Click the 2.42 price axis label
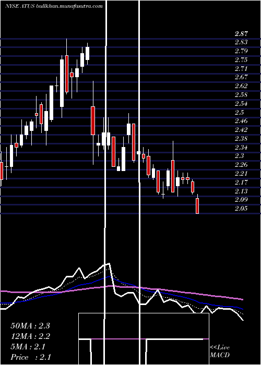 point(241,130)
